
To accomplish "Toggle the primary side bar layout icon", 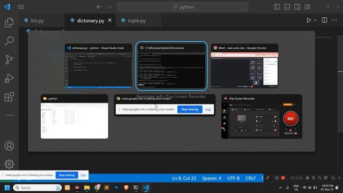I will point(277,7).
